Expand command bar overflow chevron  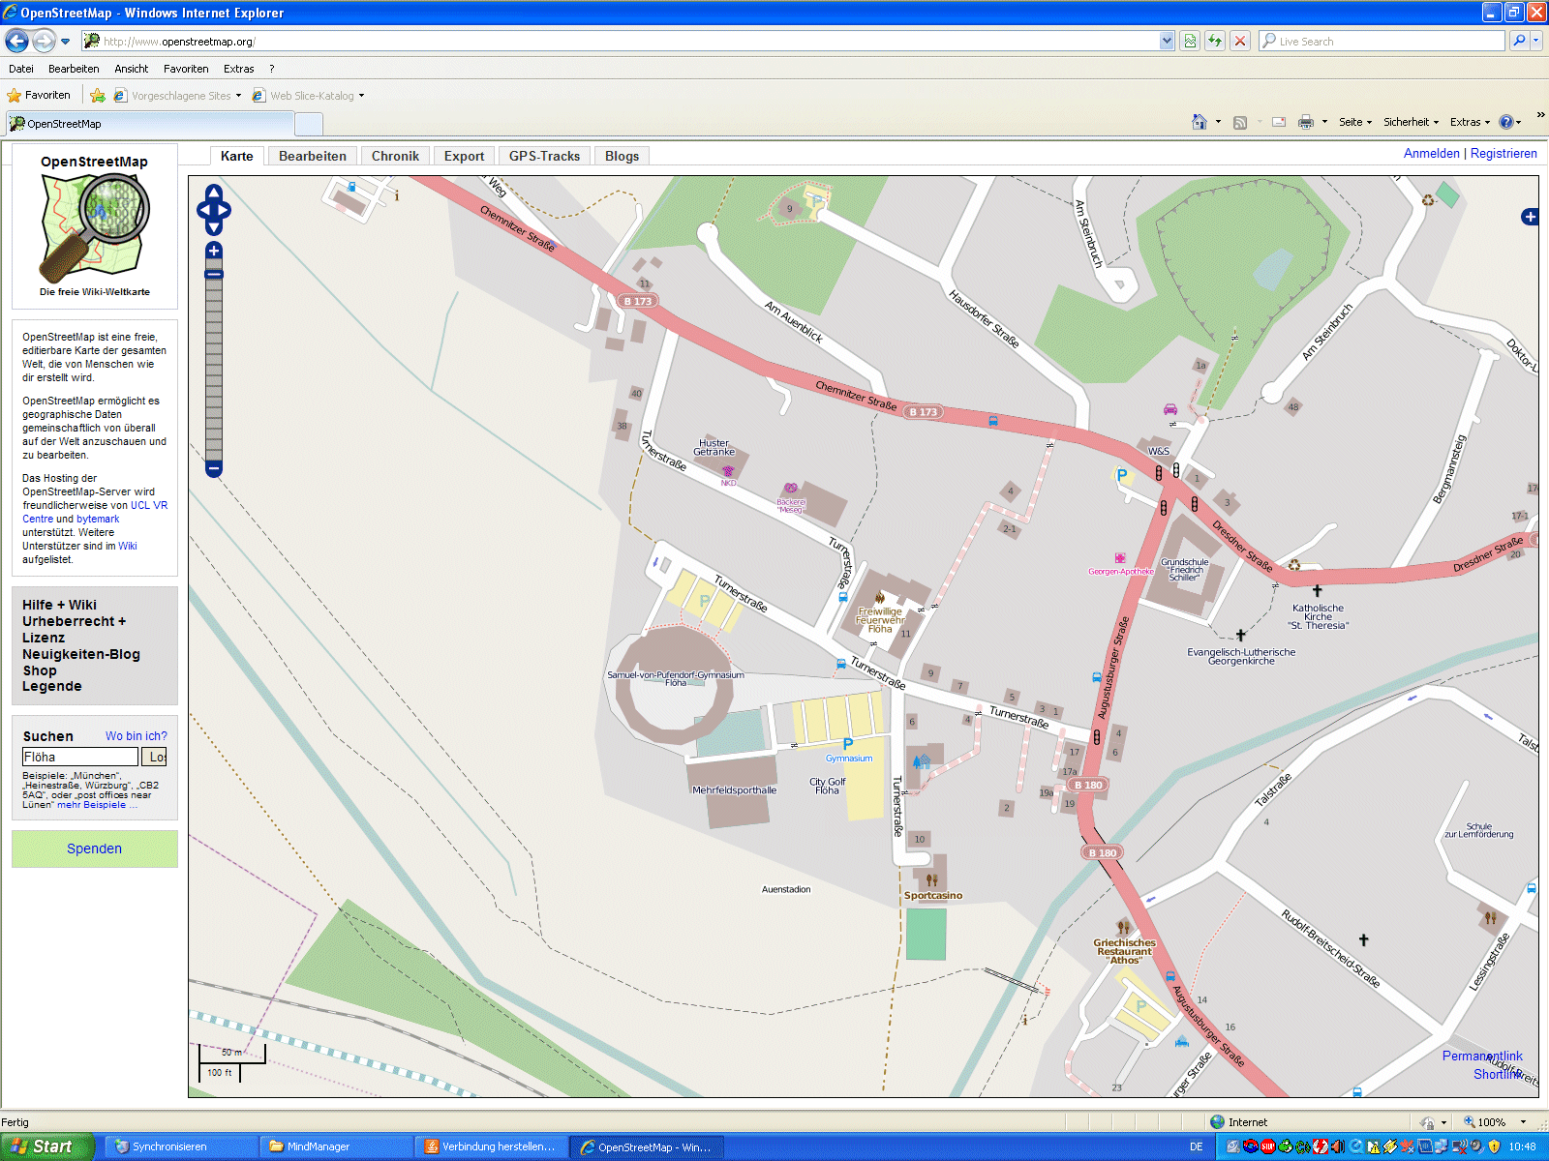pyautogui.click(x=1540, y=115)
